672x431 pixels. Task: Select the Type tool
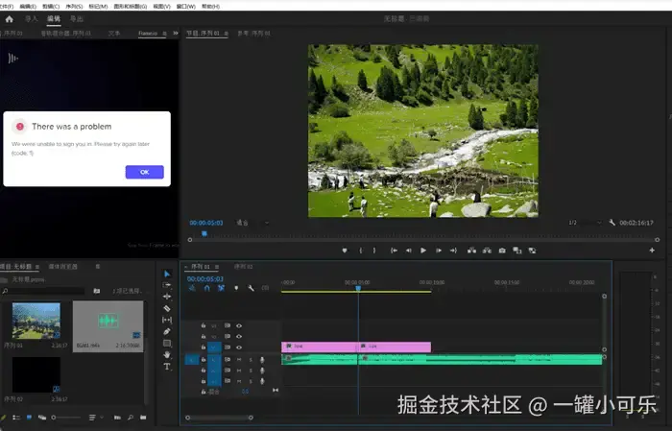[167, 367]
